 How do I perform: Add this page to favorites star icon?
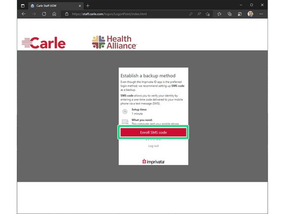(207, 14)
